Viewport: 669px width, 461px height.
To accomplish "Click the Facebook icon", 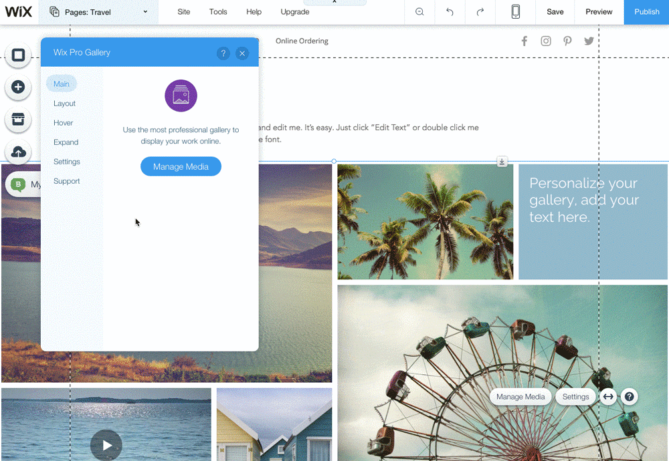I will pos(524,41).
